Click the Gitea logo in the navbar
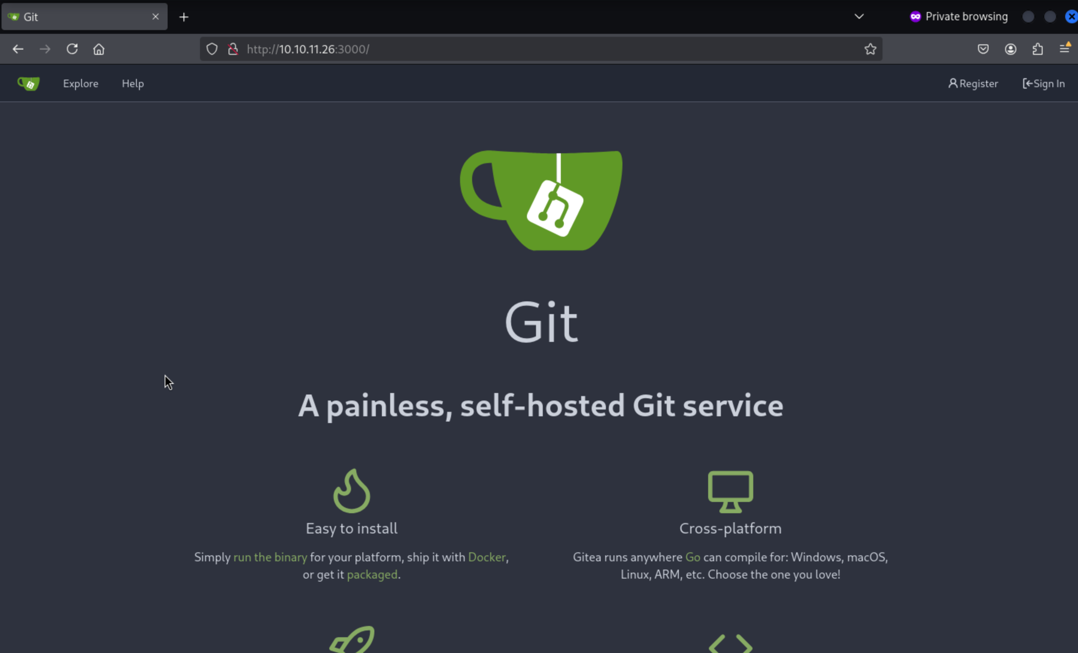Screen dimensions: 1078x653 (29, 83)
